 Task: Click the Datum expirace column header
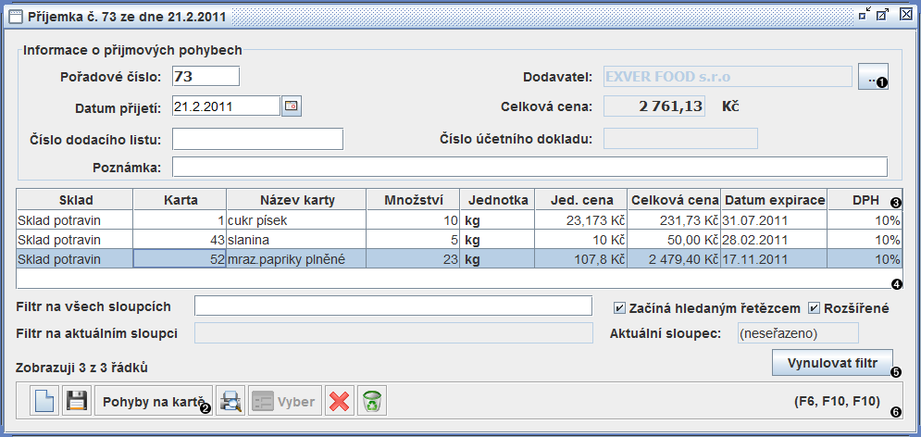tap(774, 200)
